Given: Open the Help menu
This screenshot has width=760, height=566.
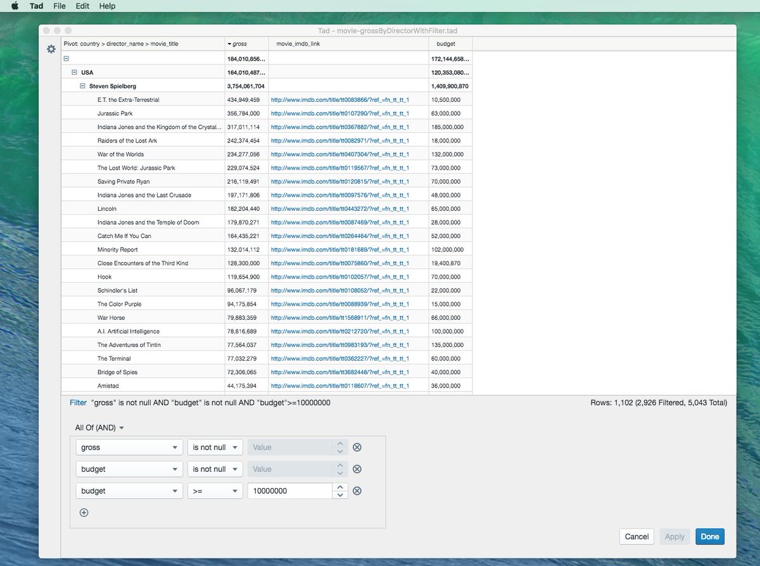Looking at the screenshot, I should click(x=107, y=6).
